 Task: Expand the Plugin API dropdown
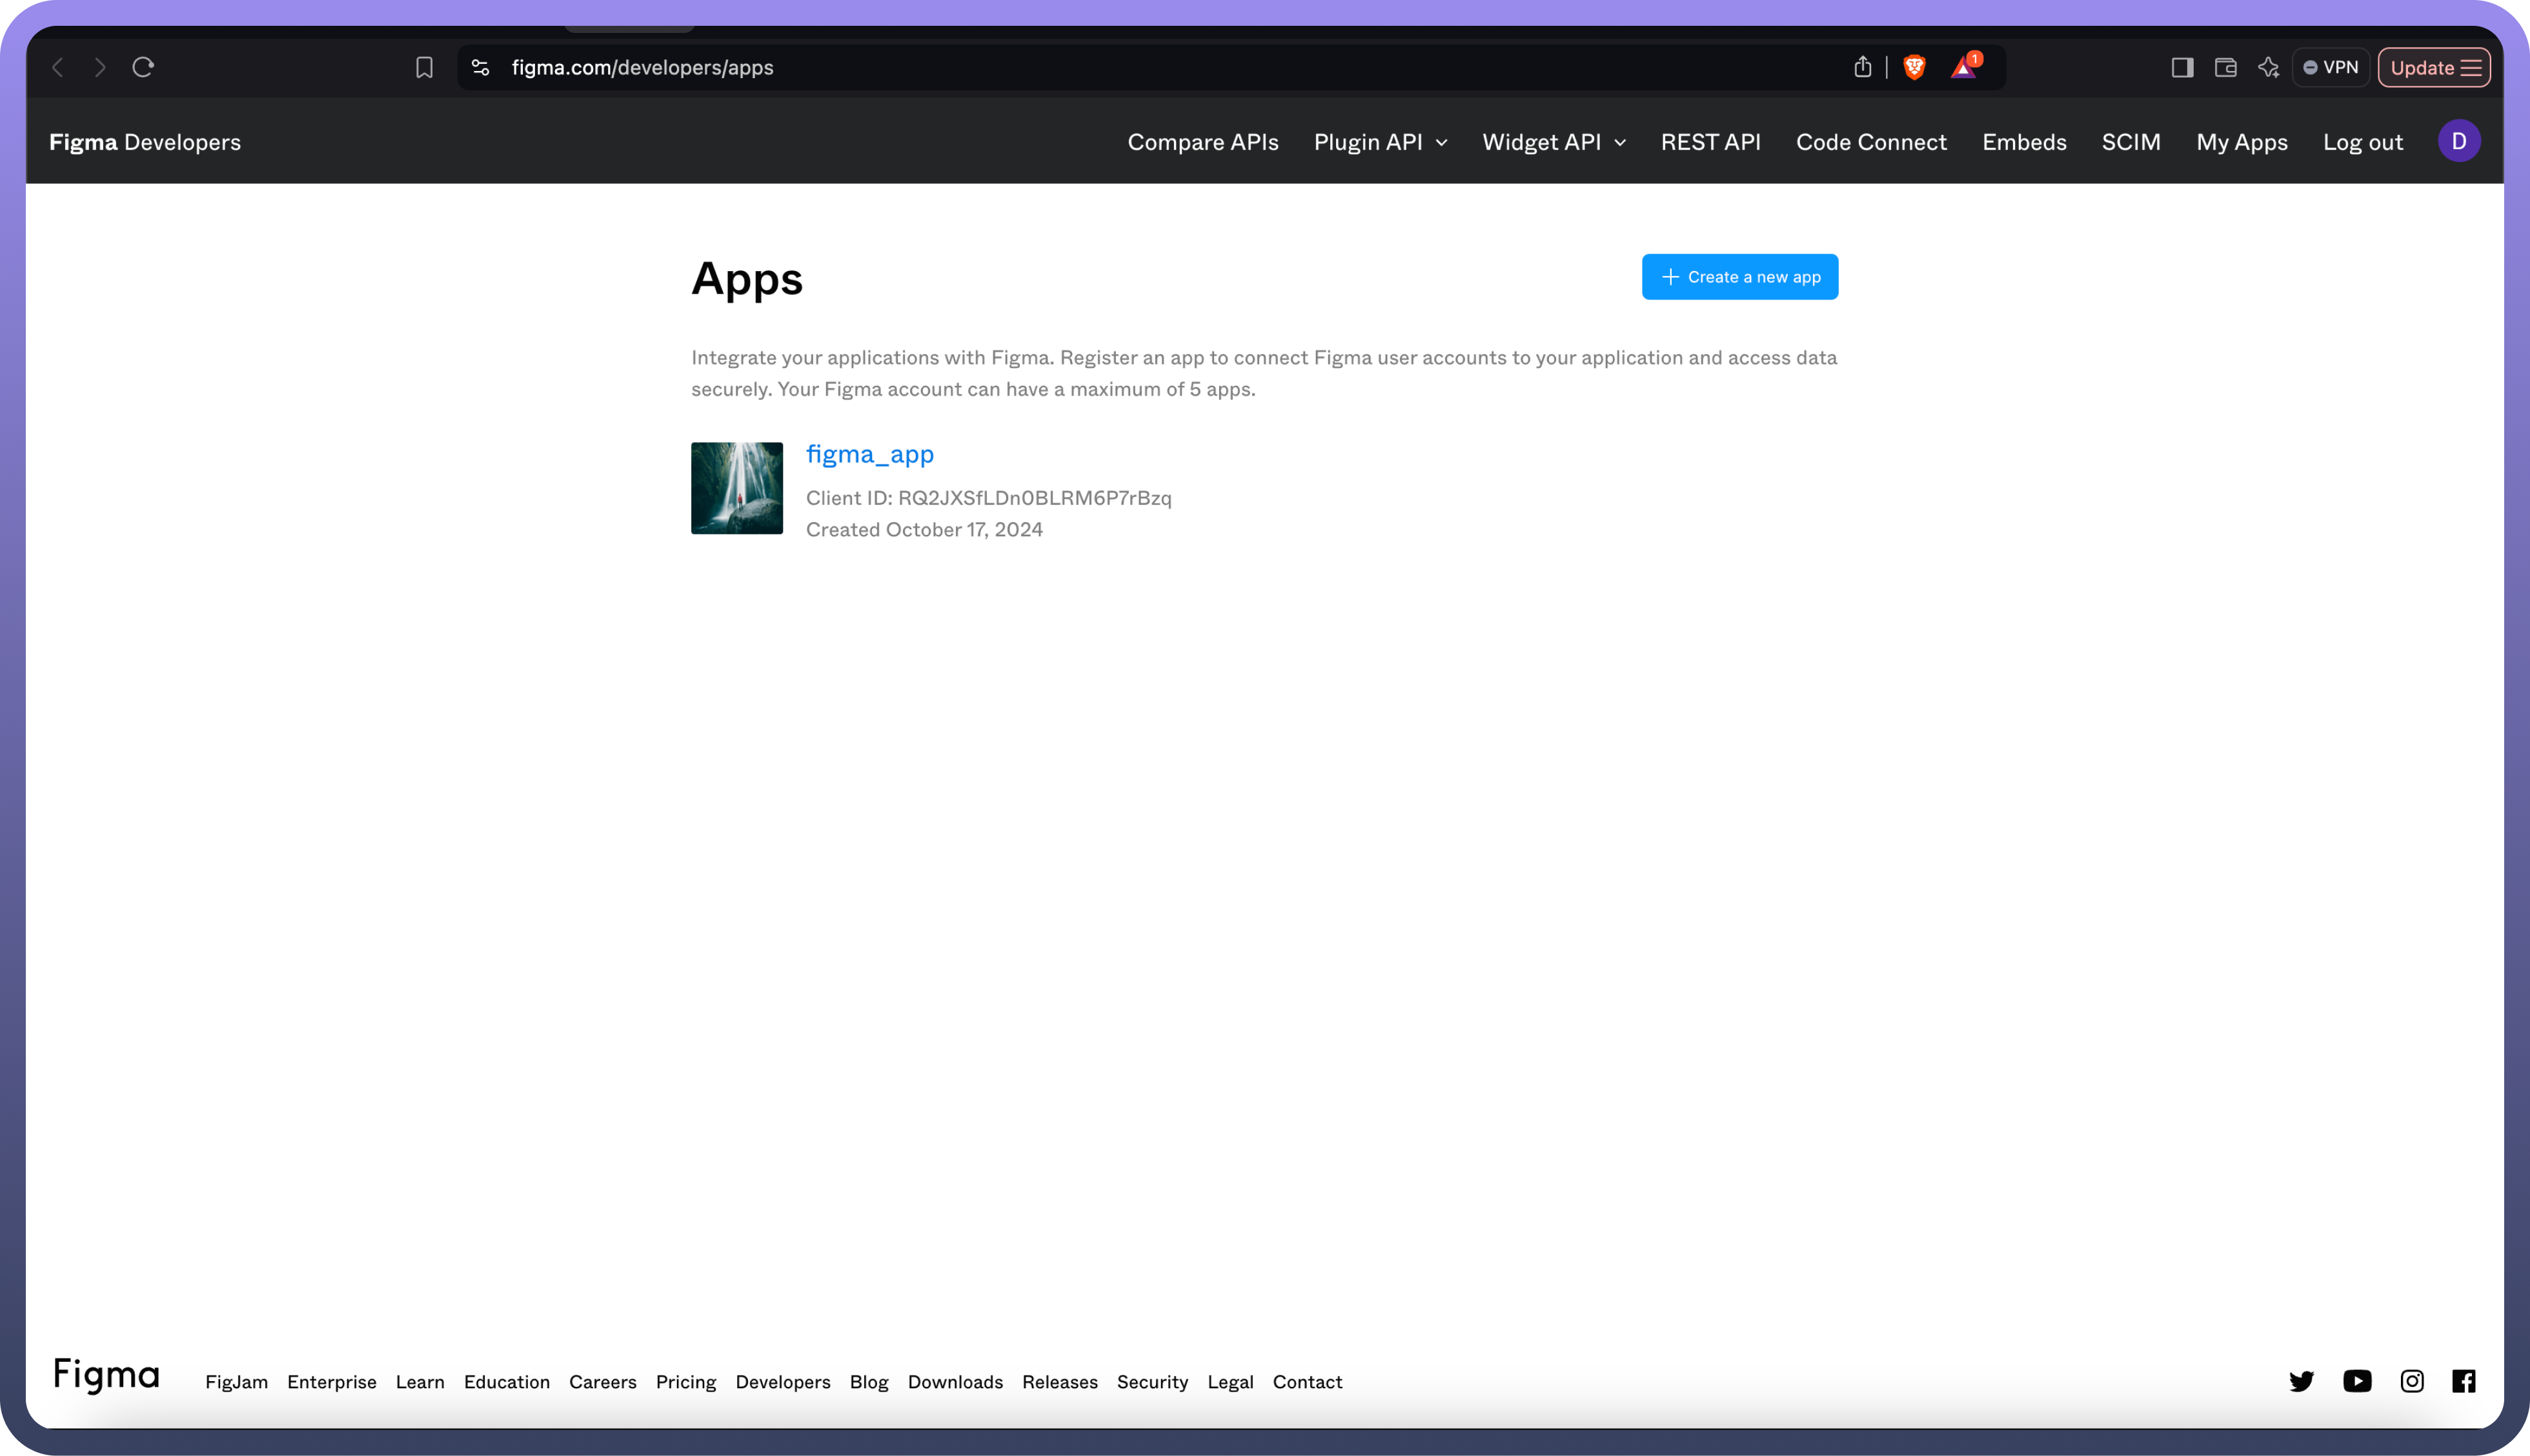(1380, 142)
